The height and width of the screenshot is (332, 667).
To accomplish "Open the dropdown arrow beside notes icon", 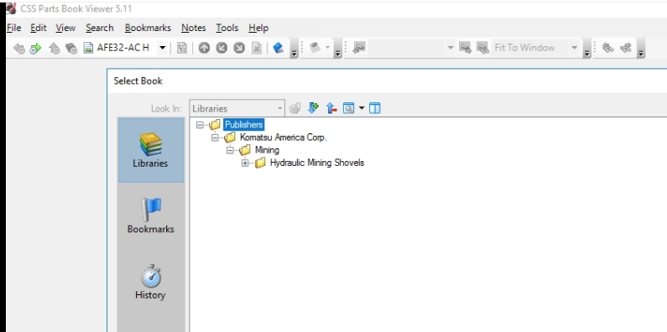I will pos(327,48).
